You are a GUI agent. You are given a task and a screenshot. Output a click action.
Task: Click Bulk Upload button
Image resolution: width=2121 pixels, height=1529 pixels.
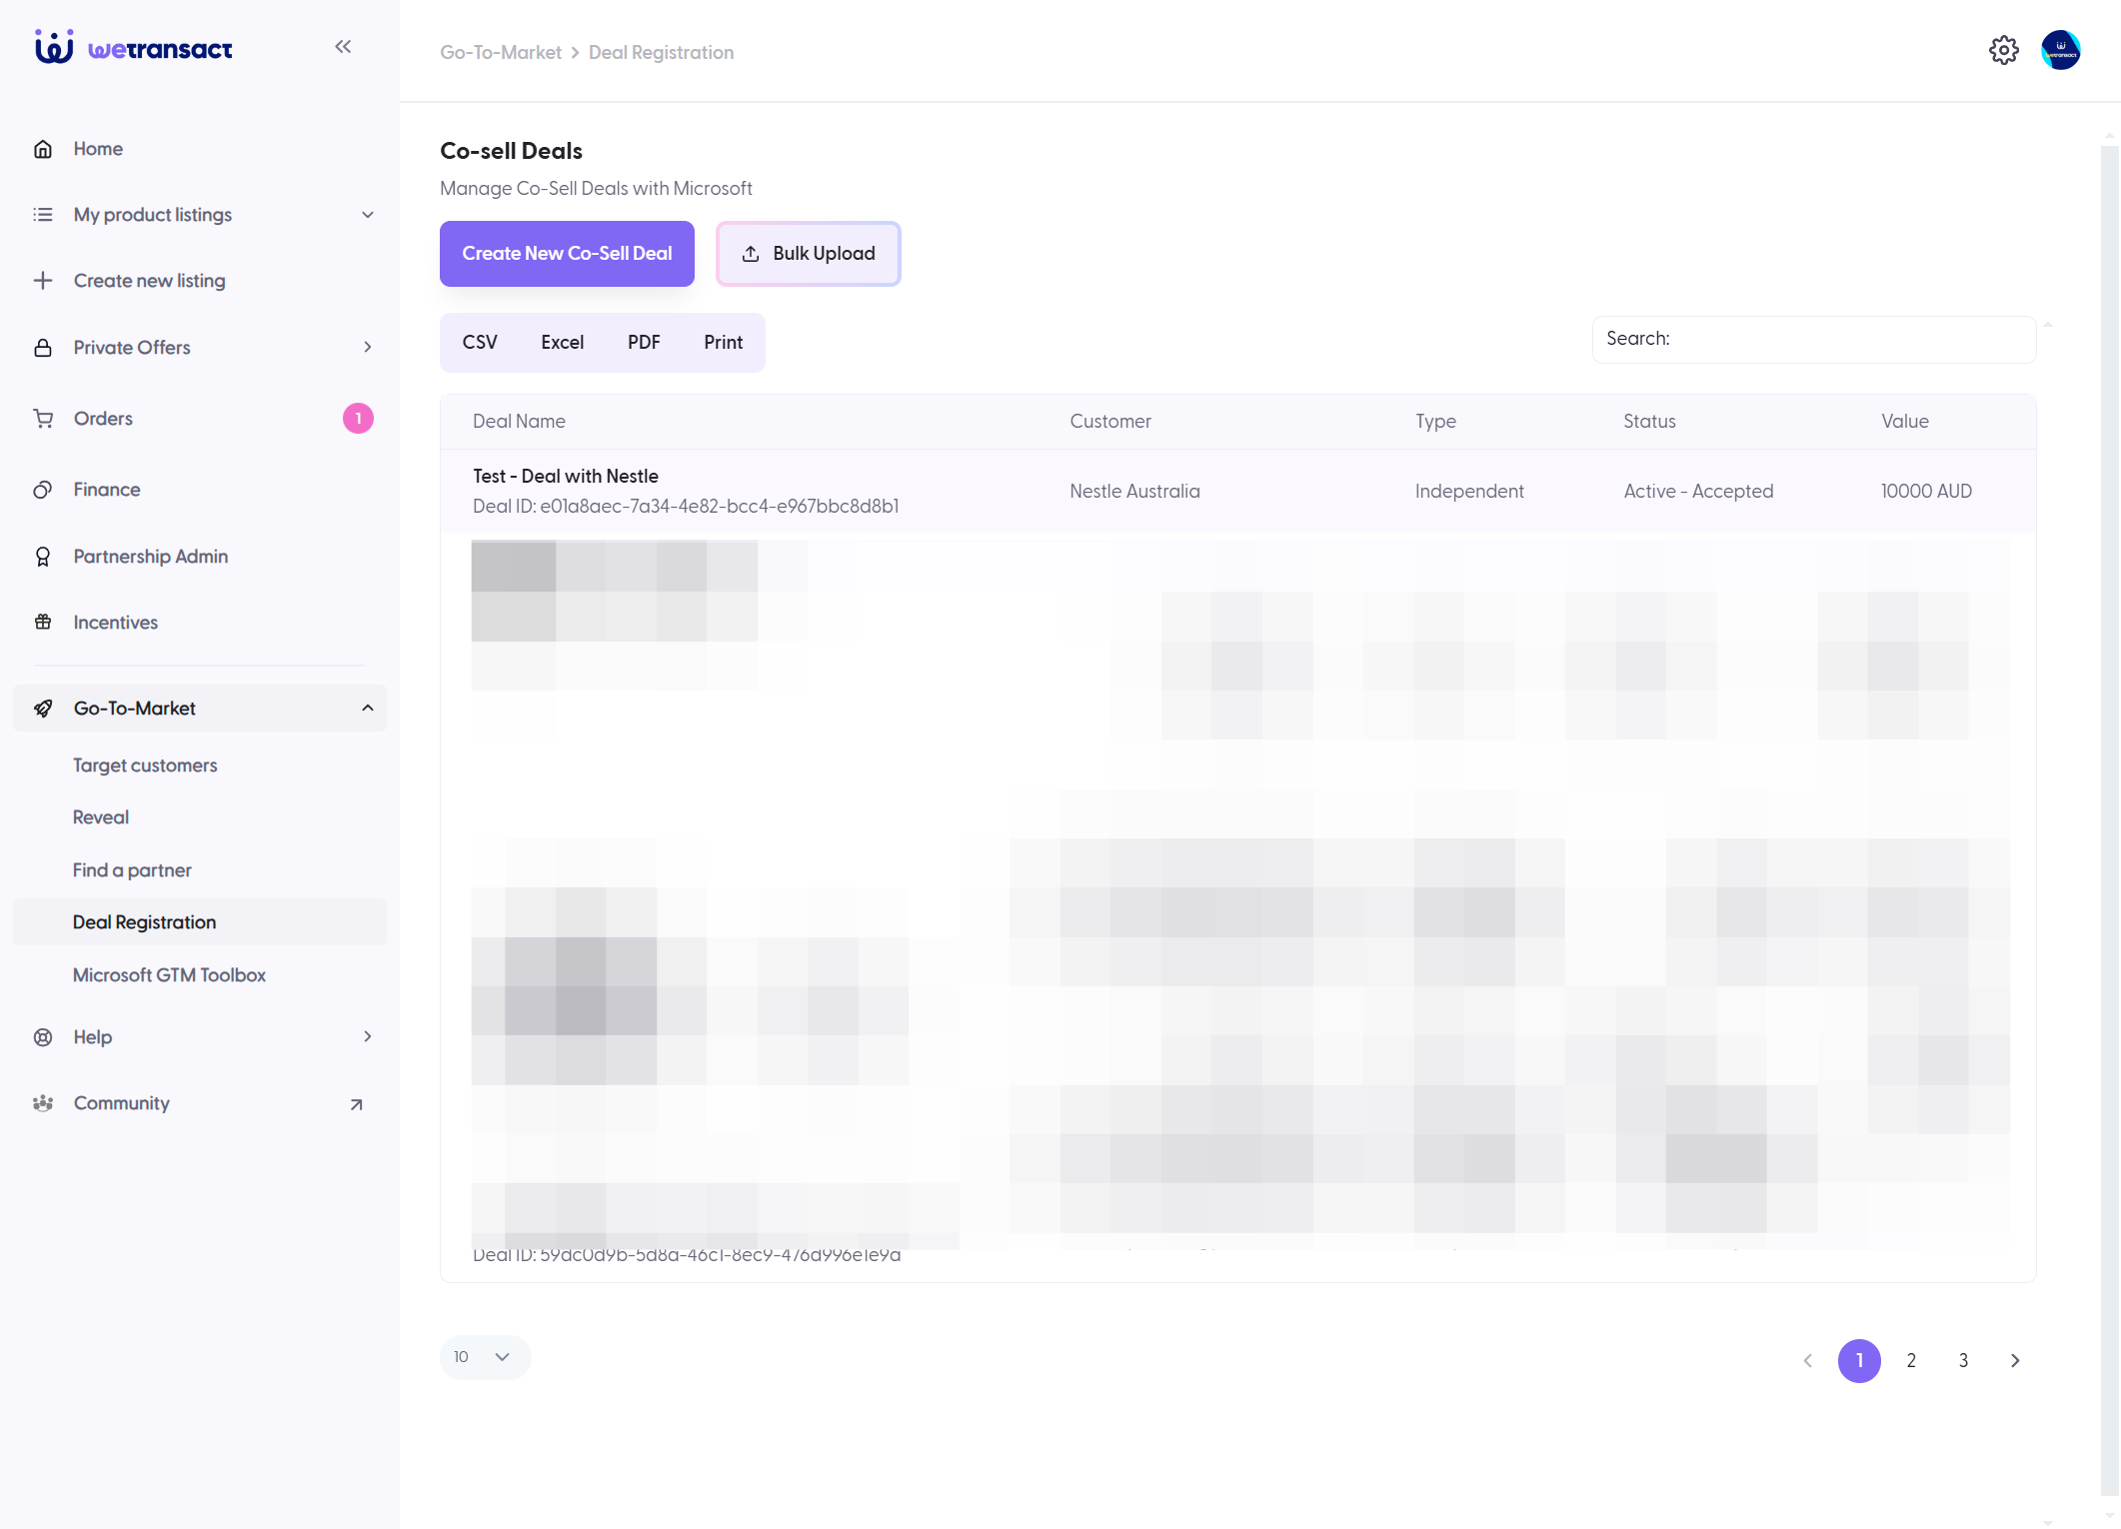(x=808, y=254)
